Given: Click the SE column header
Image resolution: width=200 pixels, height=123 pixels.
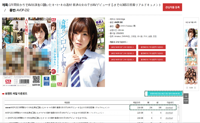Looking at the screenshot, I should coord(148,103).
